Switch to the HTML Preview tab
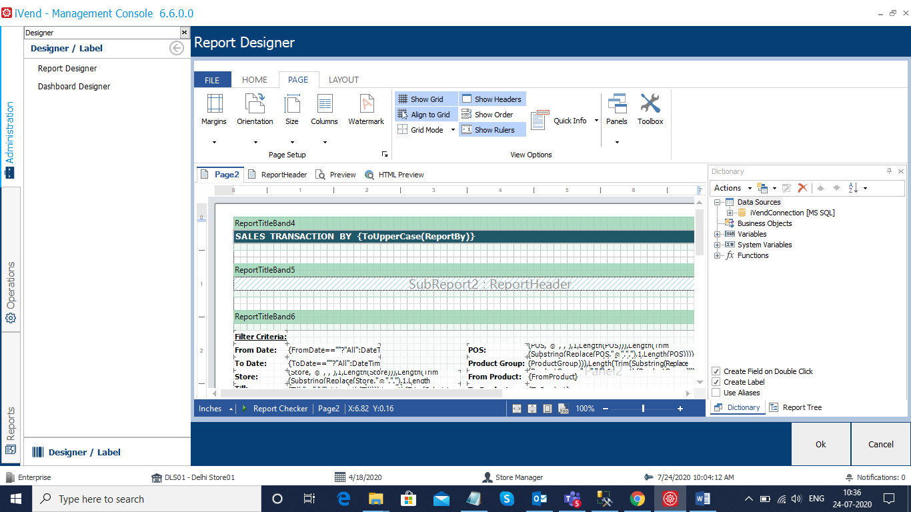 [x=394, y=175]
